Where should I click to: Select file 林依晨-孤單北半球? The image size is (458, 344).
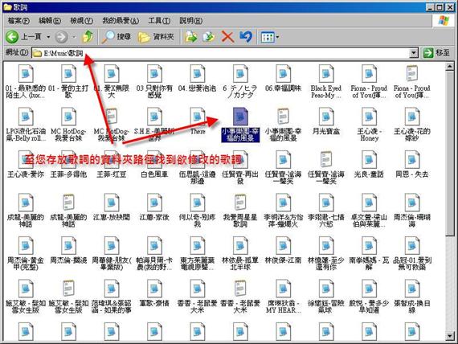240,253
